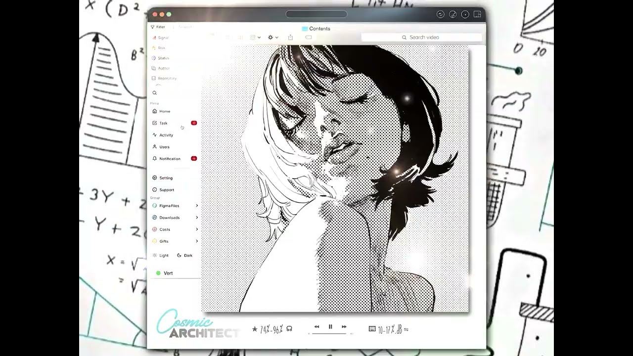Click the Notification bell icon
The image size is (633, 356).
pyautogui.click(x=155, y=159)
